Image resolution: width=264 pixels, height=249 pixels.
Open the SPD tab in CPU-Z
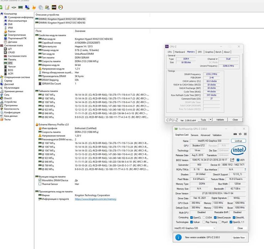click(200, 52)
